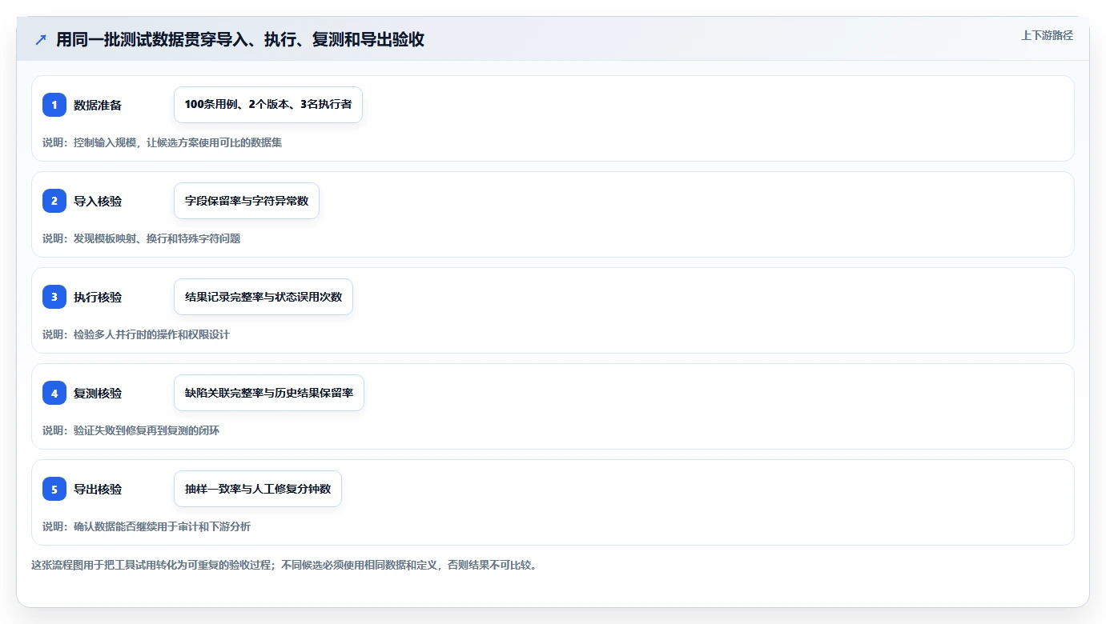Click the footer caption starting 这张流程图用于
This screenshot has width=1106, height=624.
pos(286,565)
